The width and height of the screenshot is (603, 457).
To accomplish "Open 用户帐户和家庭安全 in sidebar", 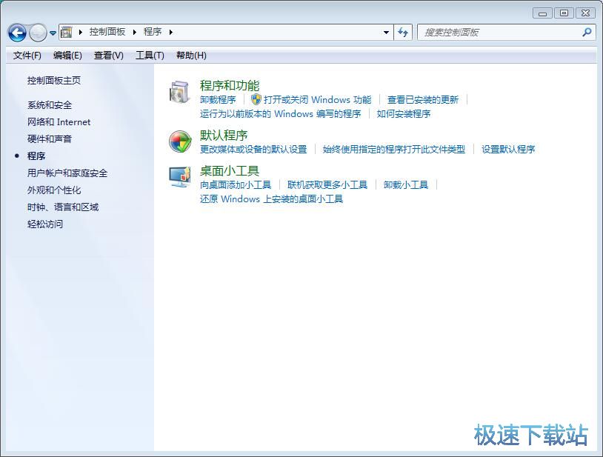I will [x=67, y=173].
